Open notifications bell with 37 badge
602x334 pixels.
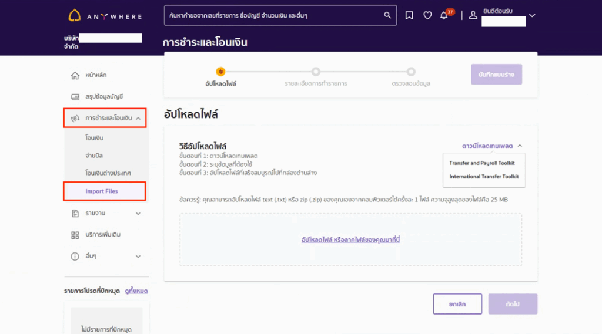coord(444,15)
